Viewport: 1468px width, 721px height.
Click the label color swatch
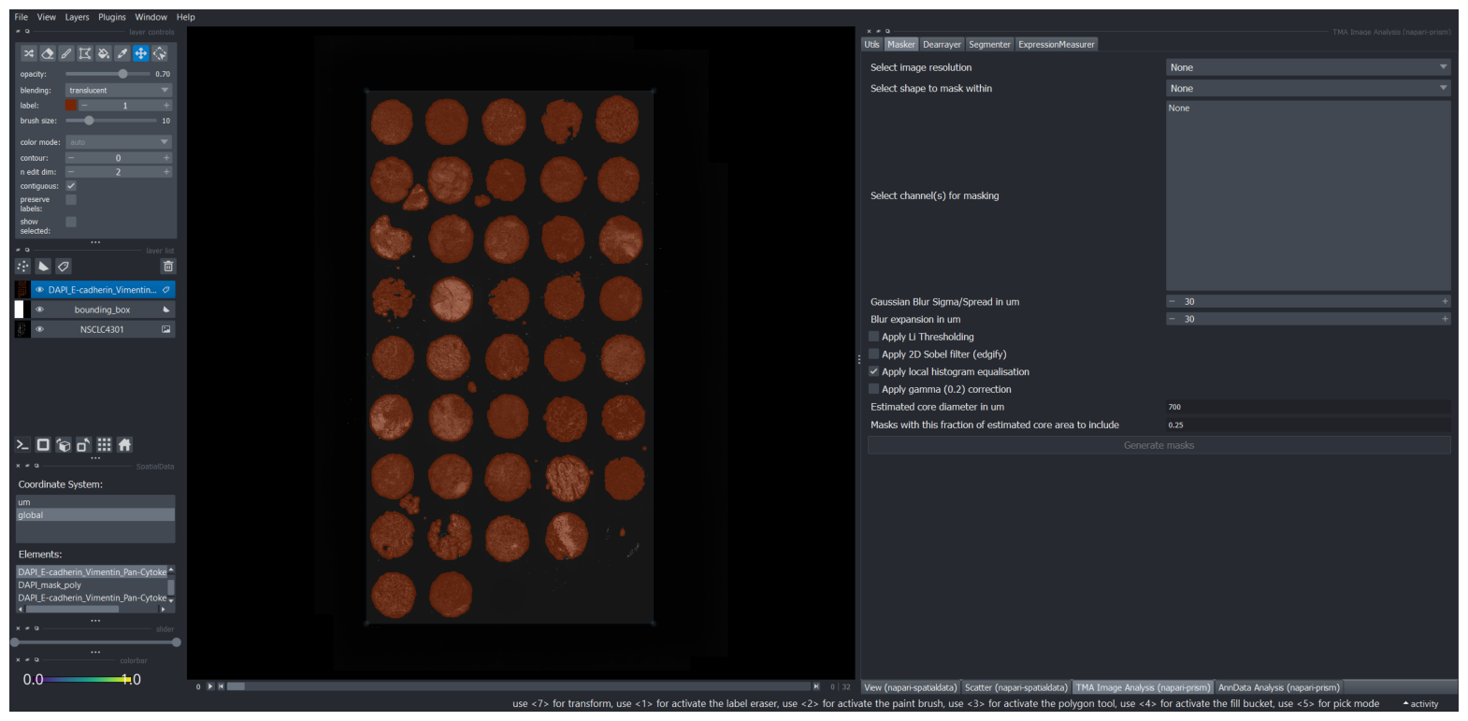tap(71, 106)
